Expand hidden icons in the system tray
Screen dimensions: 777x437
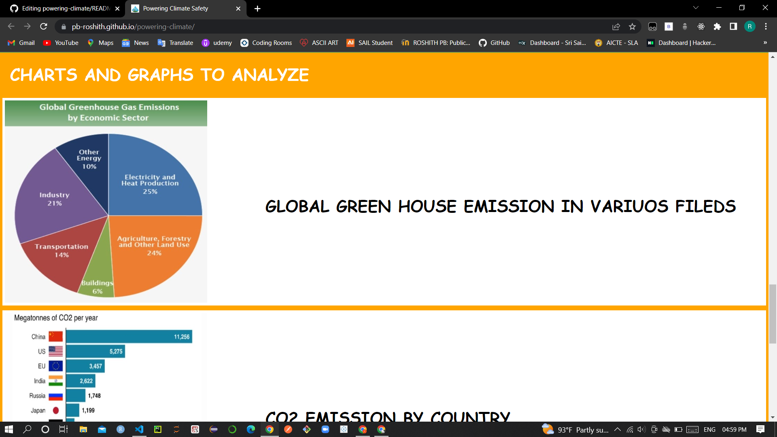(x=618, y=430)
